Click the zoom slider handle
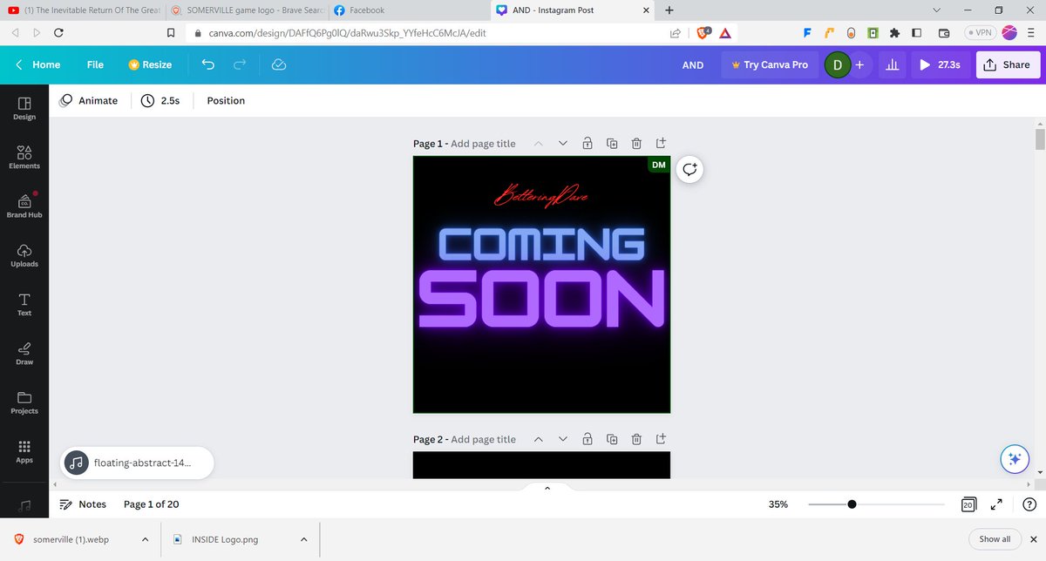Image resolution: width=1046 pixels, height=561 pixels. tap(852, 504)
